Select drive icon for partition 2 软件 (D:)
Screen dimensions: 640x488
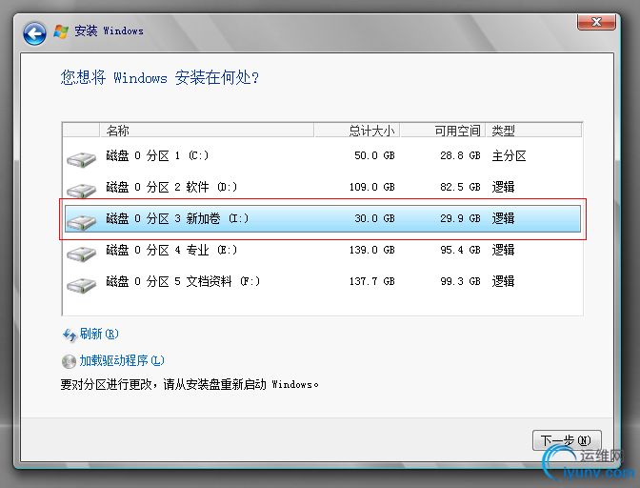point(81,190)
